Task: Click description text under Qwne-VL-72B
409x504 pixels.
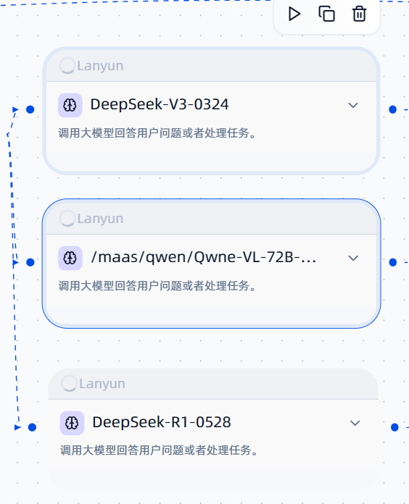Action: tap(157, 285)
